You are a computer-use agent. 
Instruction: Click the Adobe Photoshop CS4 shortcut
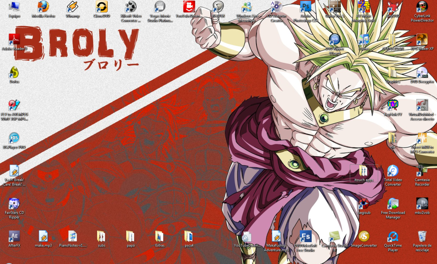[305, 7]
